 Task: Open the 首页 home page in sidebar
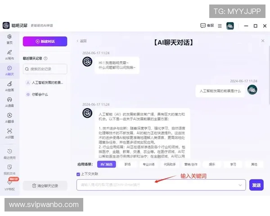[9, 39]
